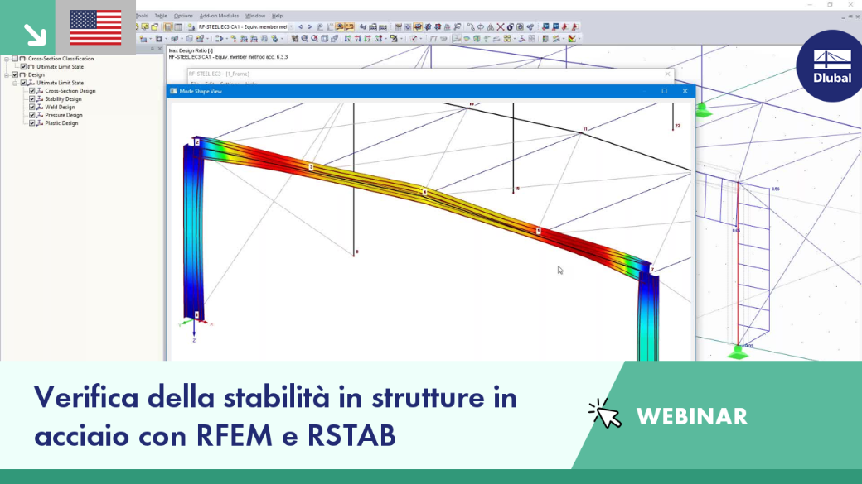Collapse the Design tree node

(7, 75)
